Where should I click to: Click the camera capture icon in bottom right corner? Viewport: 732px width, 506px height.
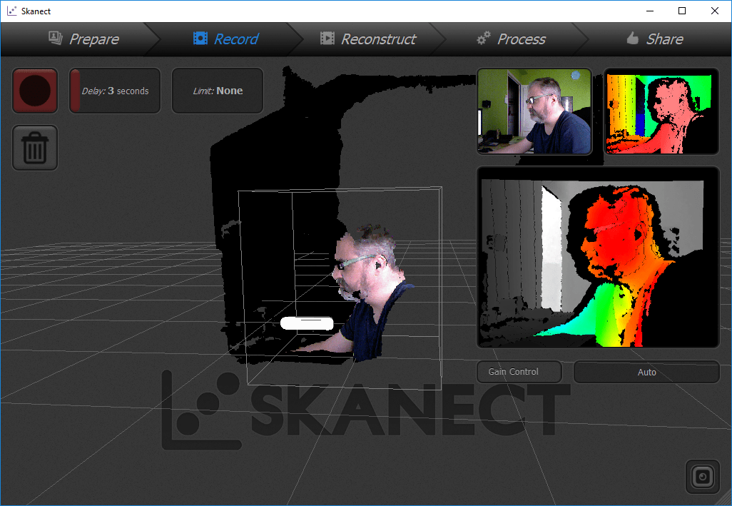pyautogui.click(x=702, y=476)
